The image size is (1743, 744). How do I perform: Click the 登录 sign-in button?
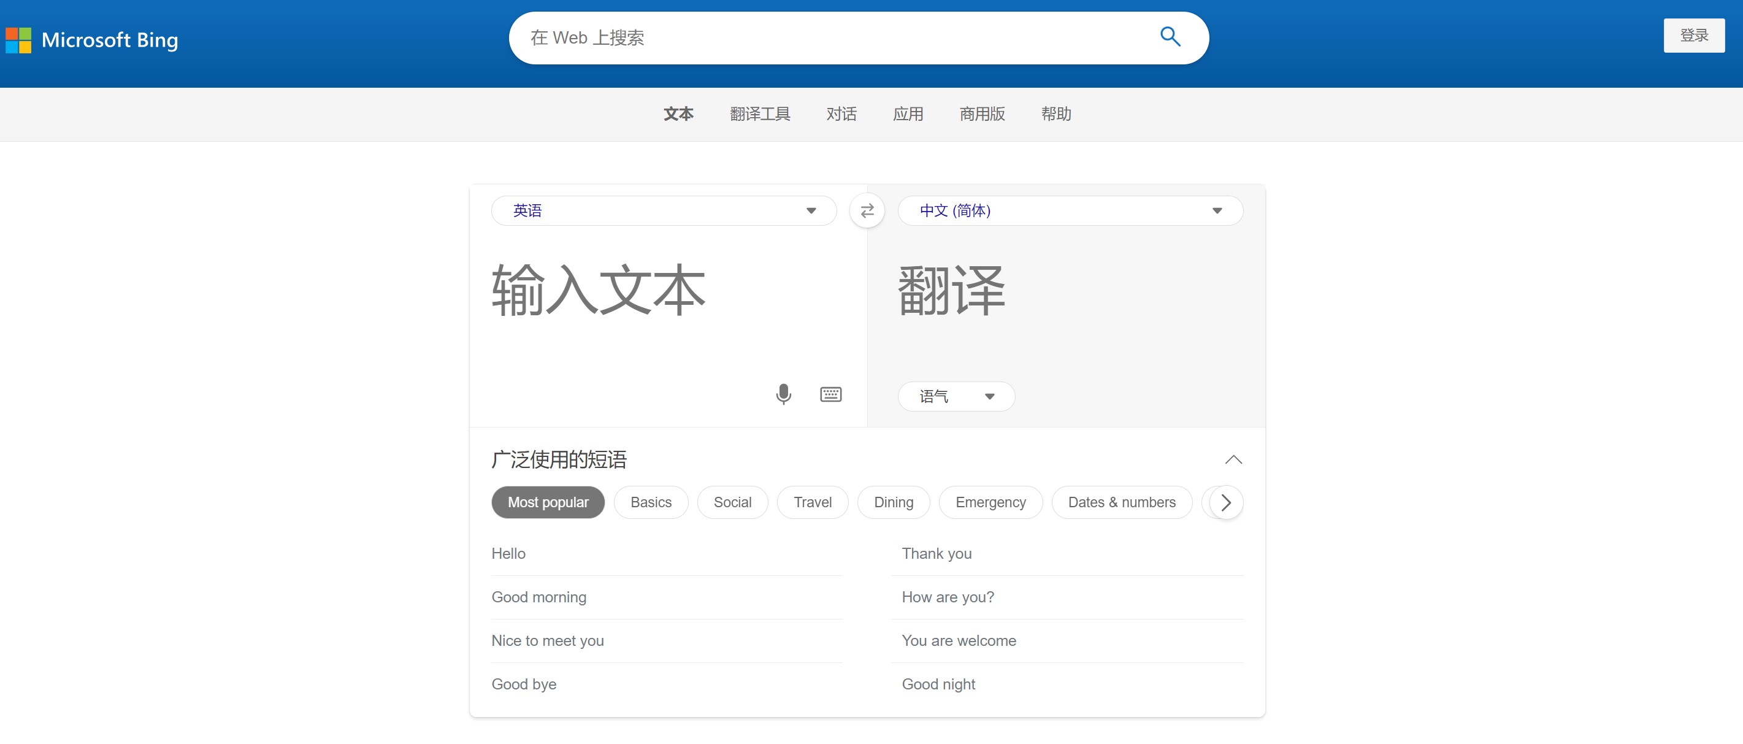pyautogui.click(x=1695, y=35)
